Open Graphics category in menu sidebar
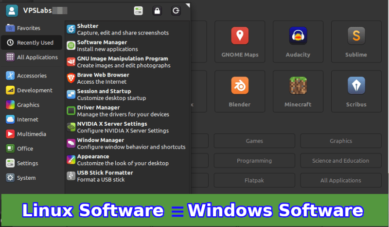389x227 pixels. click(32, 105)
